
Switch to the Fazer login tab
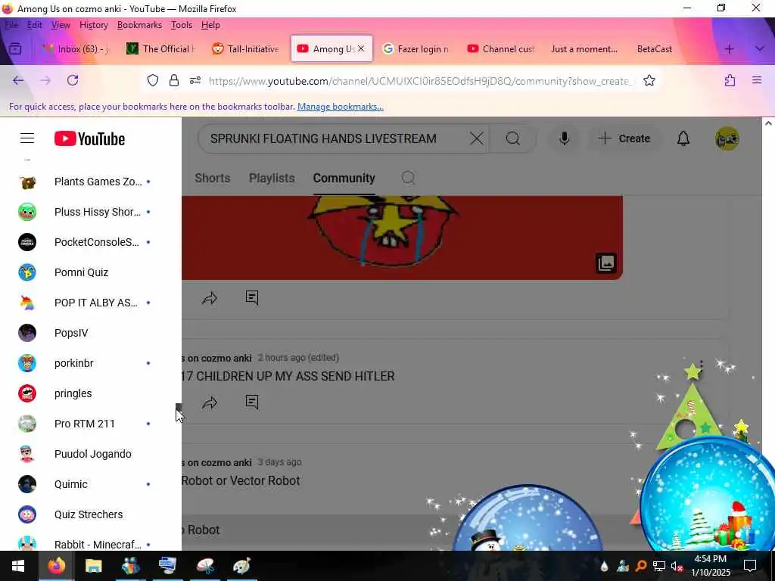(416, 48)
